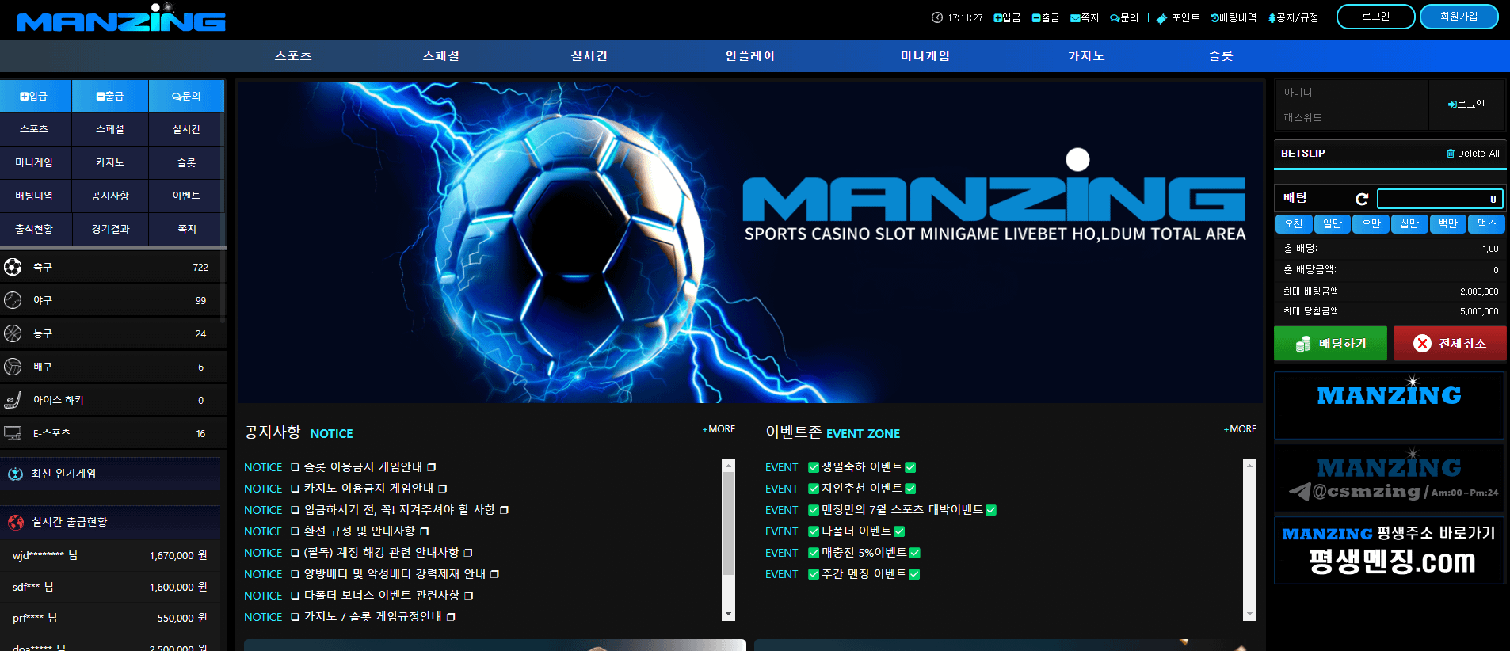Click Delete All trash icon in betslip

1451,154
